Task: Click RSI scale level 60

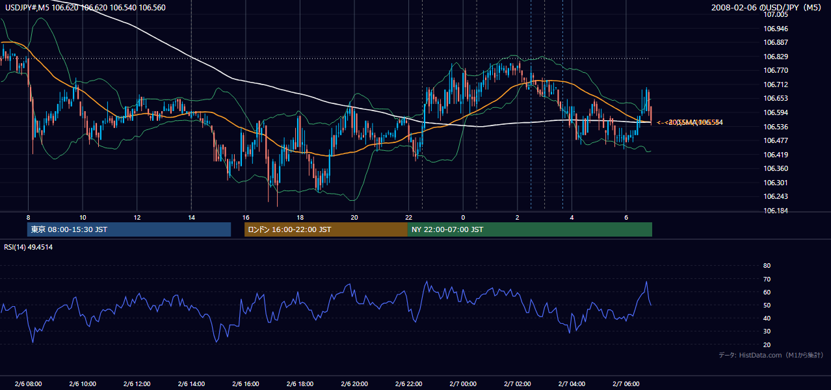Action: [x=767, y=292]
